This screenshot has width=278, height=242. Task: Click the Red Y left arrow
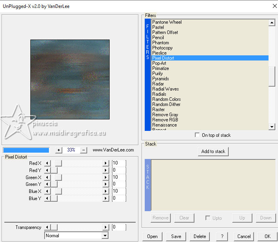47,170
